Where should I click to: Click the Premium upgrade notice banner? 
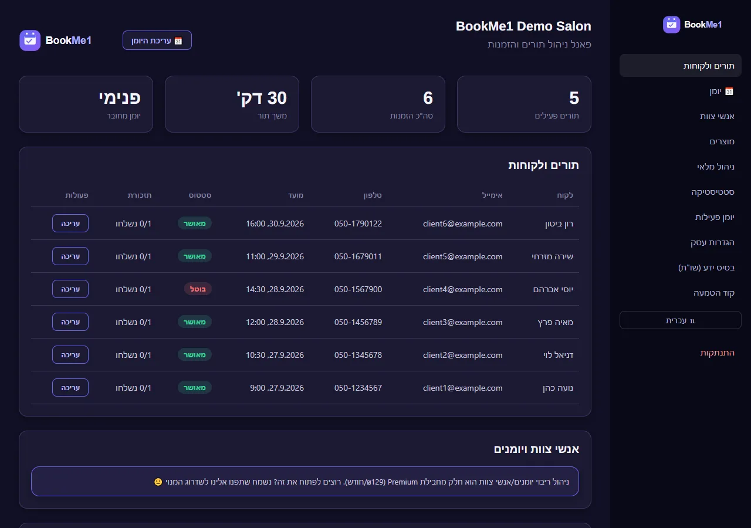point(305,482)
